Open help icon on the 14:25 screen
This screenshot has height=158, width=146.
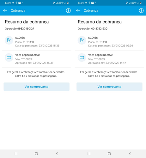pos(141,10)
